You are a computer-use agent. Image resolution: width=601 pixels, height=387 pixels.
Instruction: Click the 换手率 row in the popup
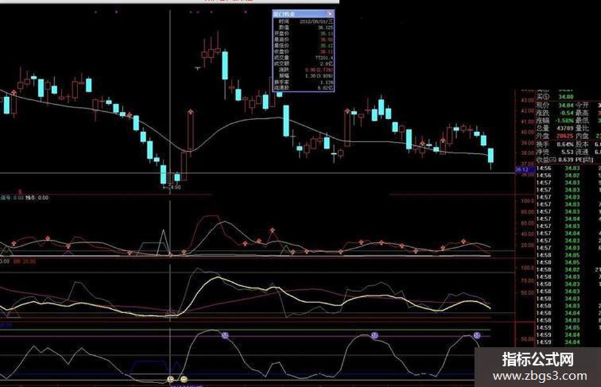point(303,82)
